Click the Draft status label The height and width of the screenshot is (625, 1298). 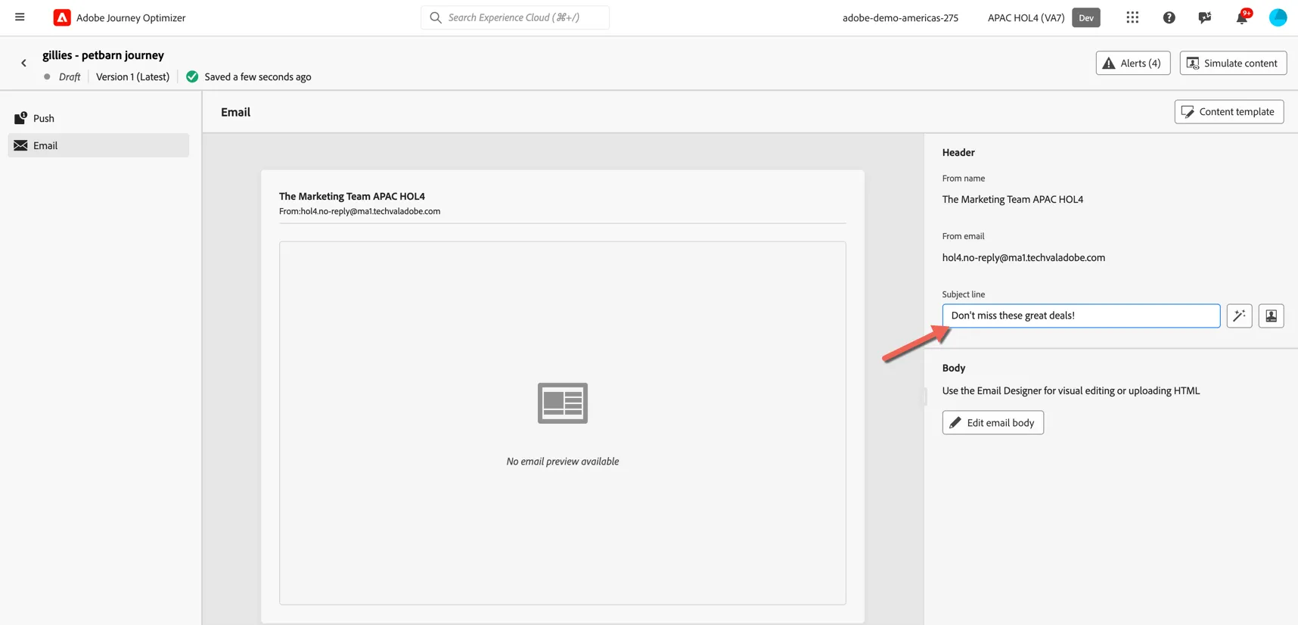point(70,76)
